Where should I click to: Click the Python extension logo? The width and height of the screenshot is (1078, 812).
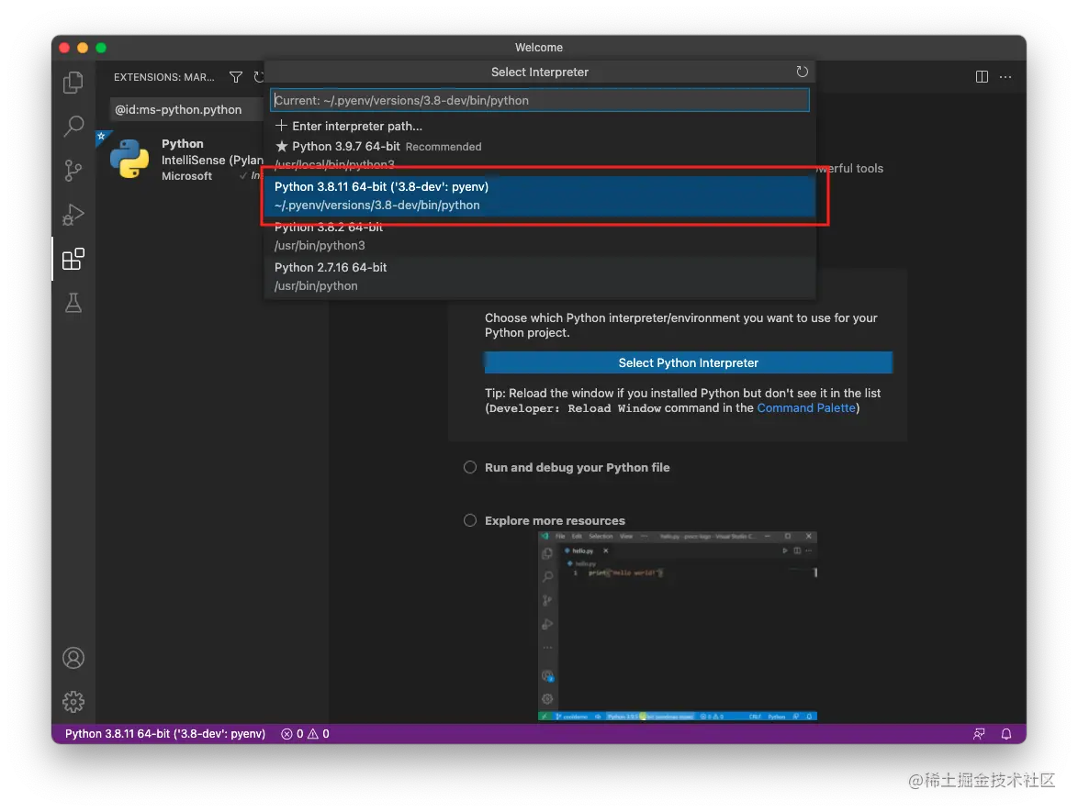(129, 159)
